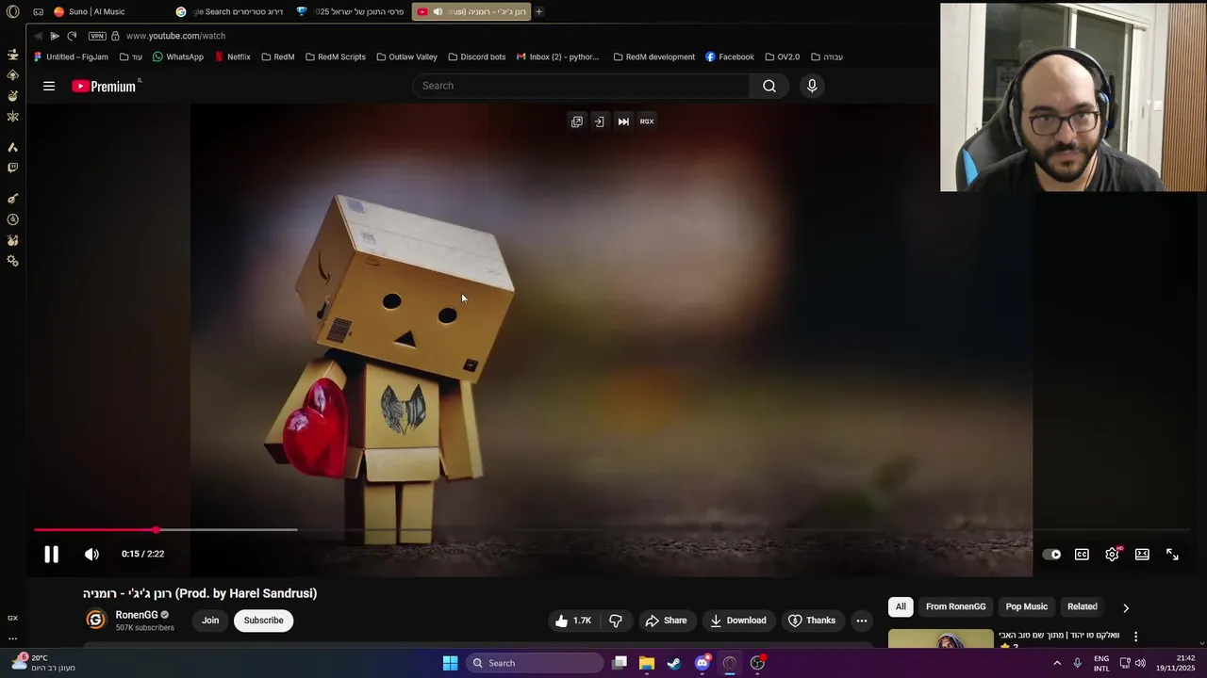Select the All filter chip
1207x678 pixels.
[901, 606]
